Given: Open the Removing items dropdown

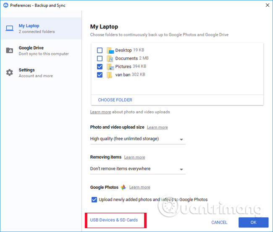Looking at the screenshot, I should tap(138, 169).
